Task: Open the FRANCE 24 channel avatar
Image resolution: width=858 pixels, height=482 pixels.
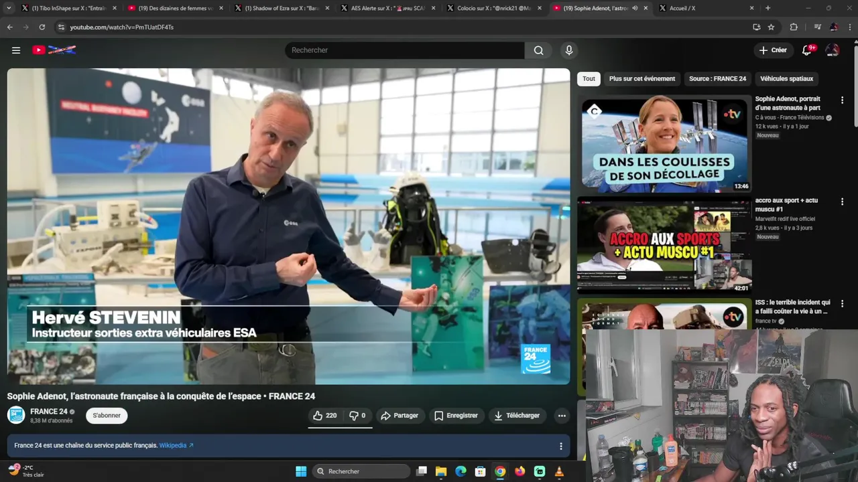Action: pyautogui.click(x=16, y=415)
